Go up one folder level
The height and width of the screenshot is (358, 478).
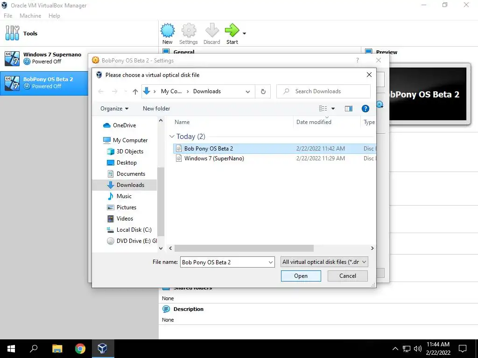click(x=135, y=91)
